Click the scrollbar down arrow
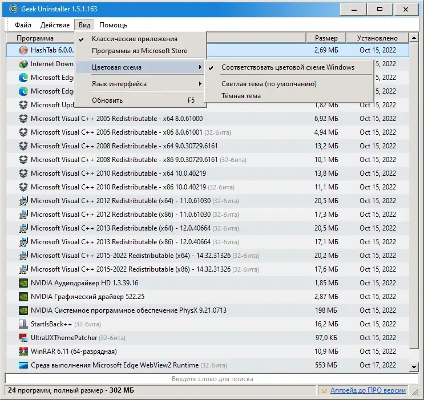 414,367
